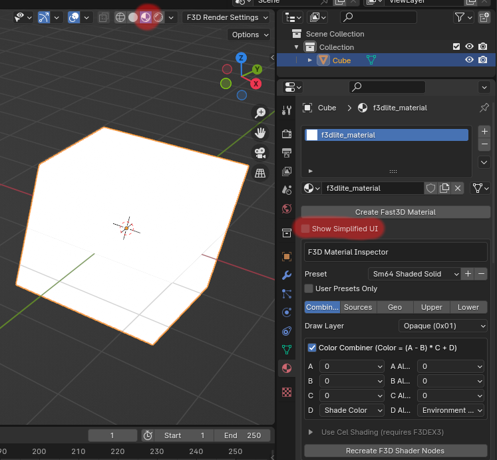Viewport: 497px width, 460px height.
Task: Click Create Fast3D Material button
Action: [395, 212]
